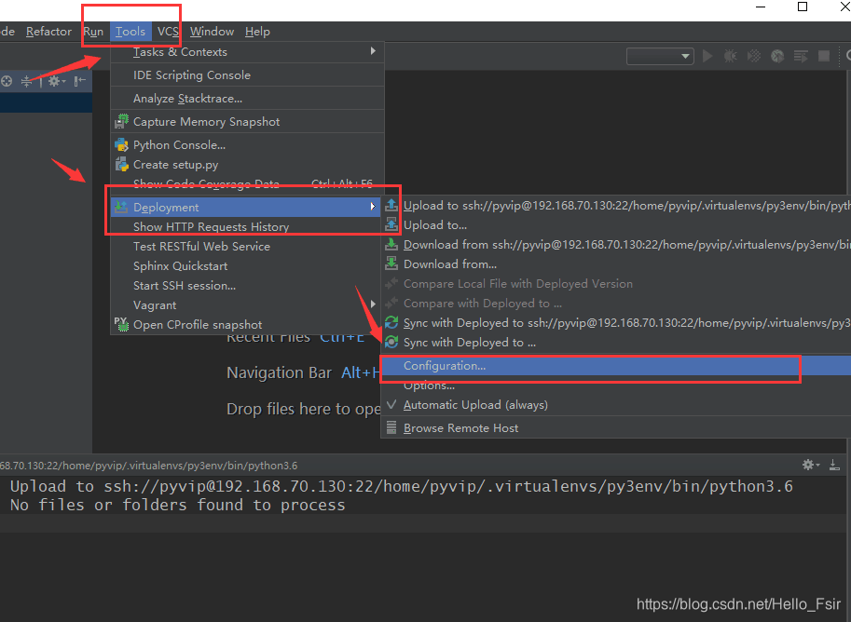
Task: Click the python3.6 path tab header
Action: [149, 466]
